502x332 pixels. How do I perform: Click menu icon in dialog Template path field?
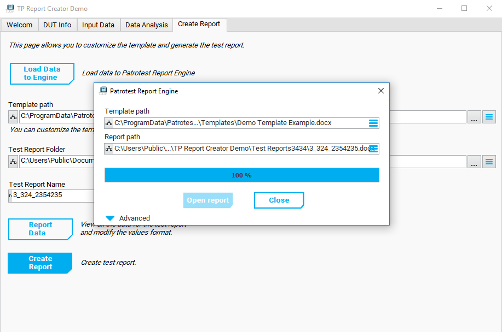coord(373,123)
